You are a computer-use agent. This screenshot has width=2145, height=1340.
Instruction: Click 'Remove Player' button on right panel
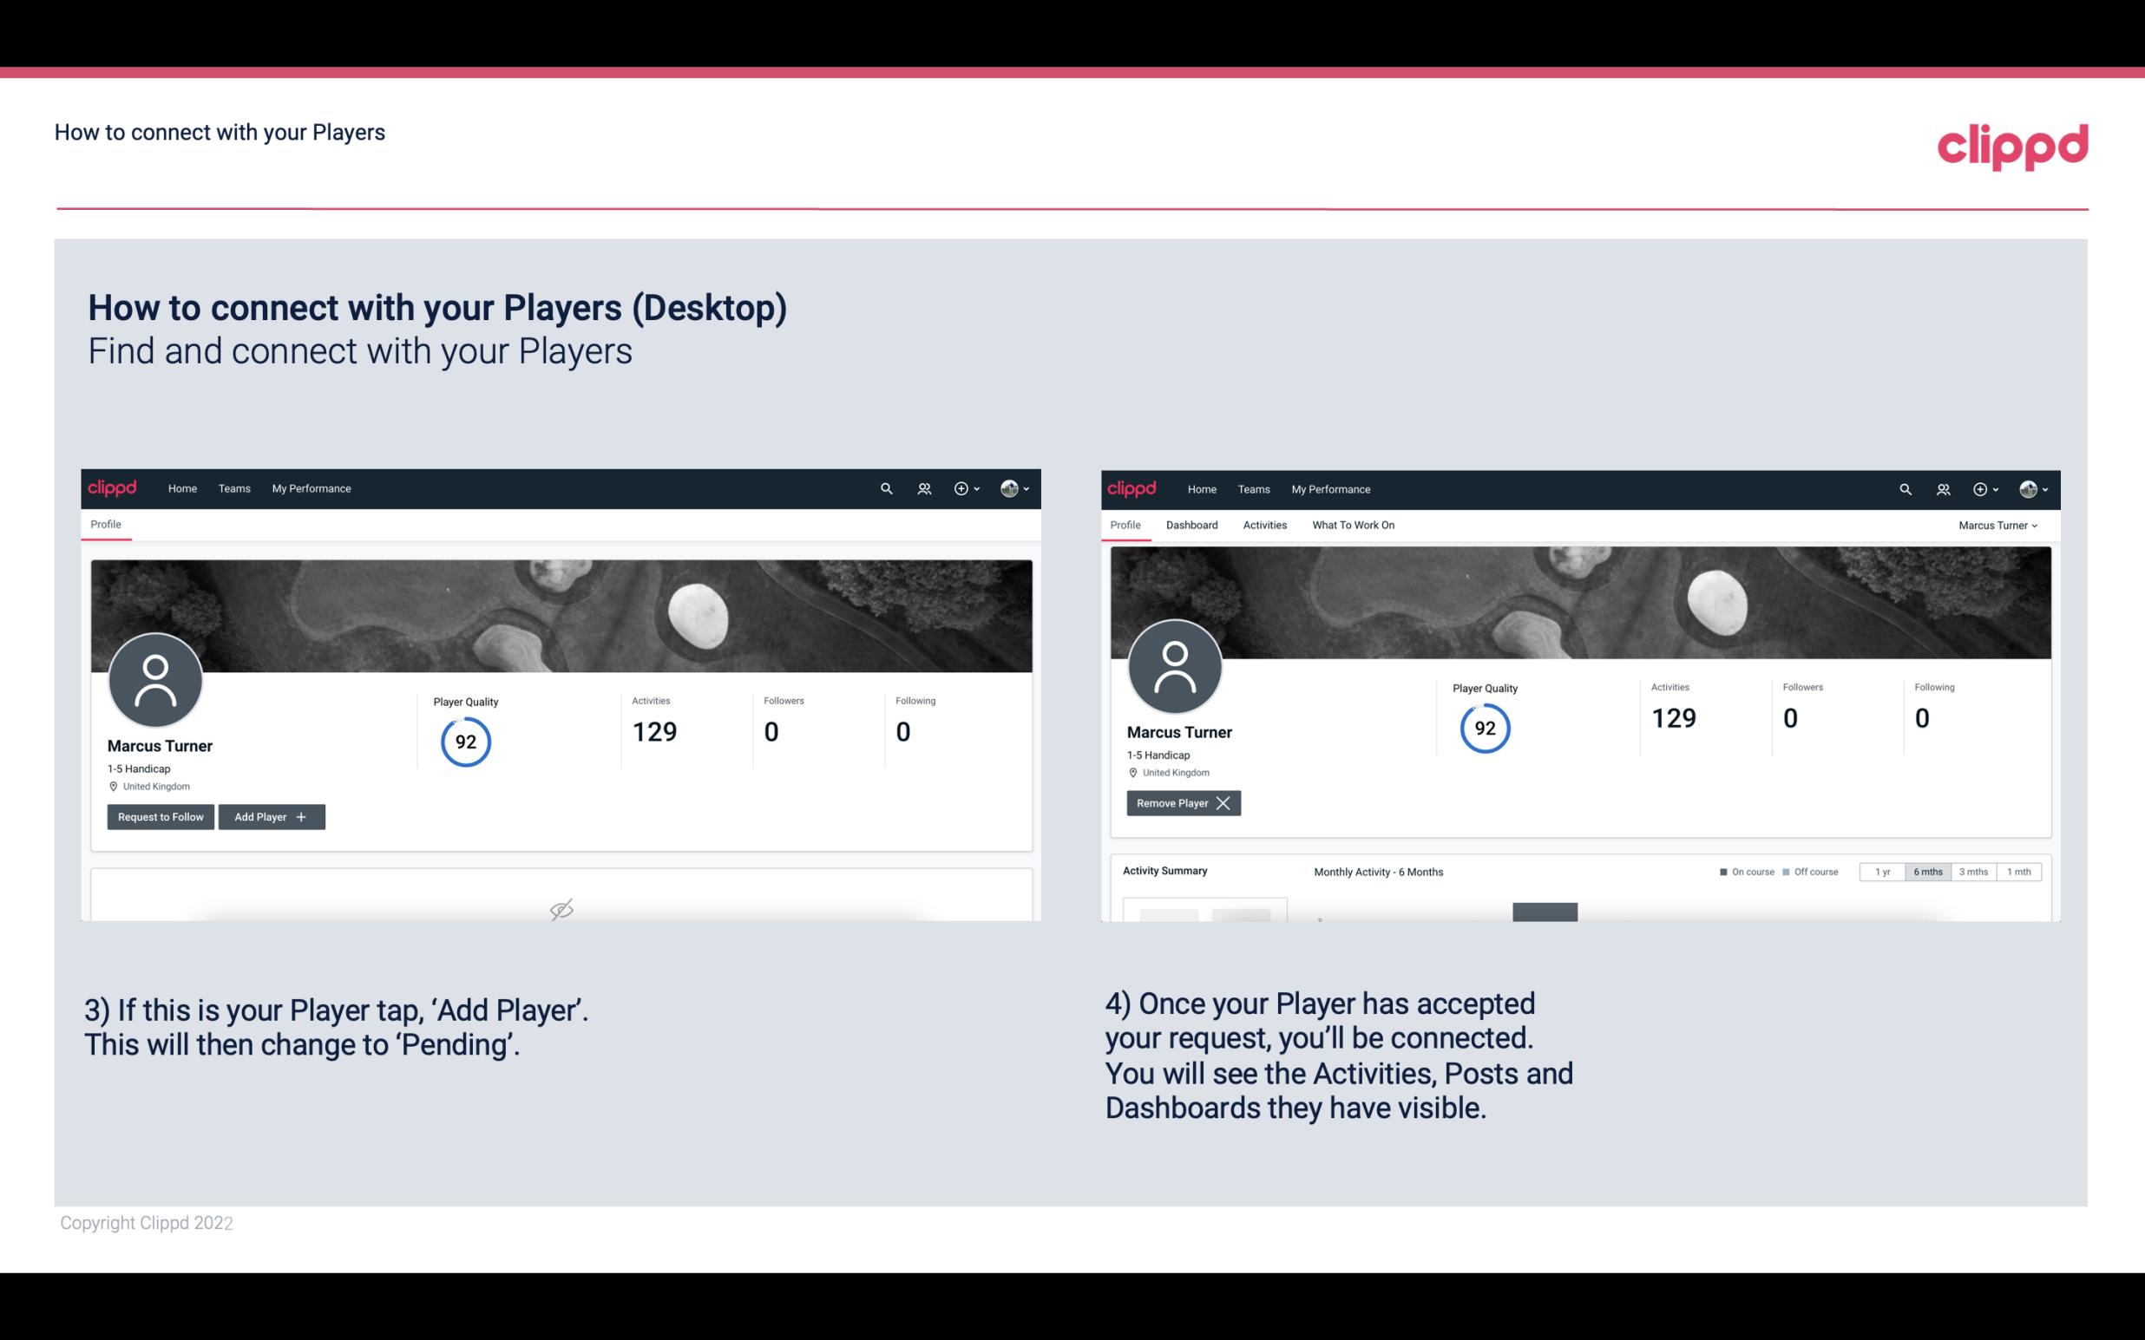(1181, 801)
